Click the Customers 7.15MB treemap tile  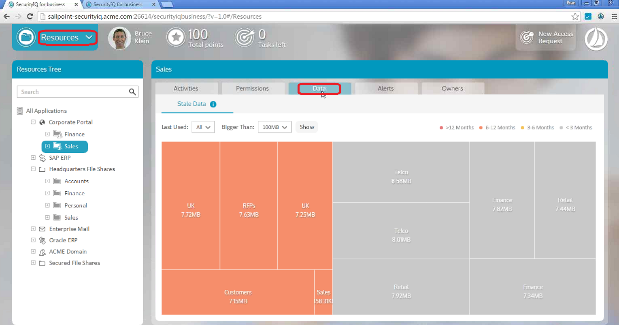[238, 292]
